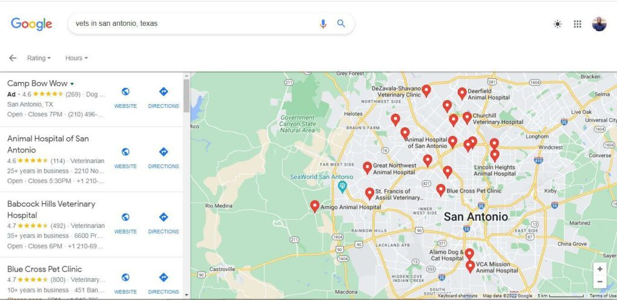This screenshot has width=617, height=300.
Task: Zoom out on the map
Action: tap(600, 281)
